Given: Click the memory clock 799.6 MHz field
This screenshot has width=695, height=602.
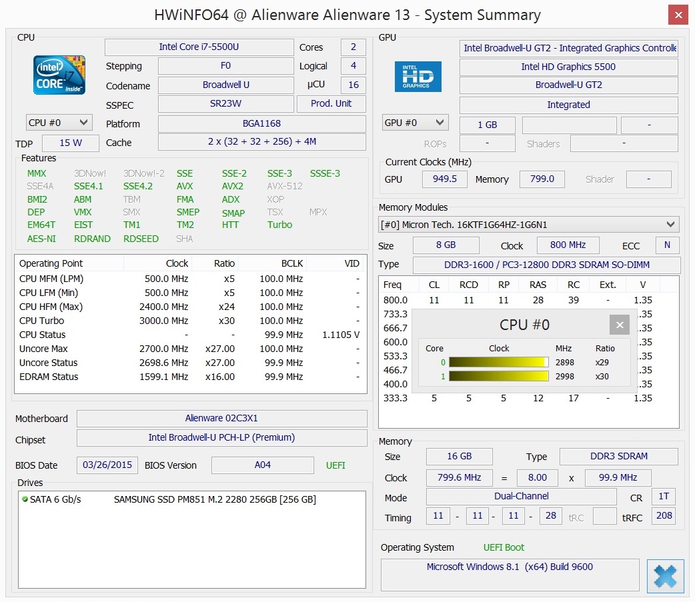Looking at the screenshot, I should coord(459,477).
